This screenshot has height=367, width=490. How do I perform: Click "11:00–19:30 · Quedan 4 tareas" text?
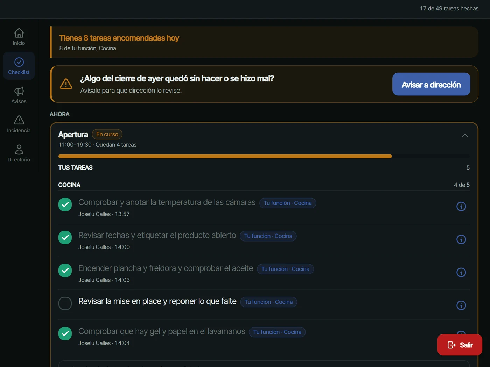click(x=97, y=145)
